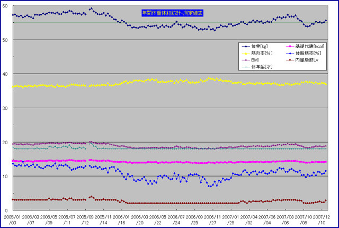Click the x-axis date 2007/10/08
Viewport: 339px width, 228px height.
click(304, 220)
